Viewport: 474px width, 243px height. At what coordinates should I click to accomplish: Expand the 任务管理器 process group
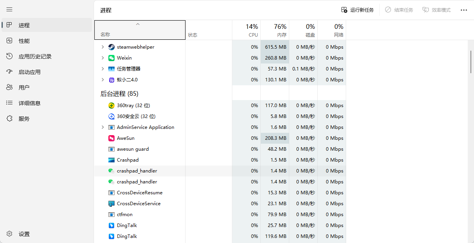click(x=103, y=69)
